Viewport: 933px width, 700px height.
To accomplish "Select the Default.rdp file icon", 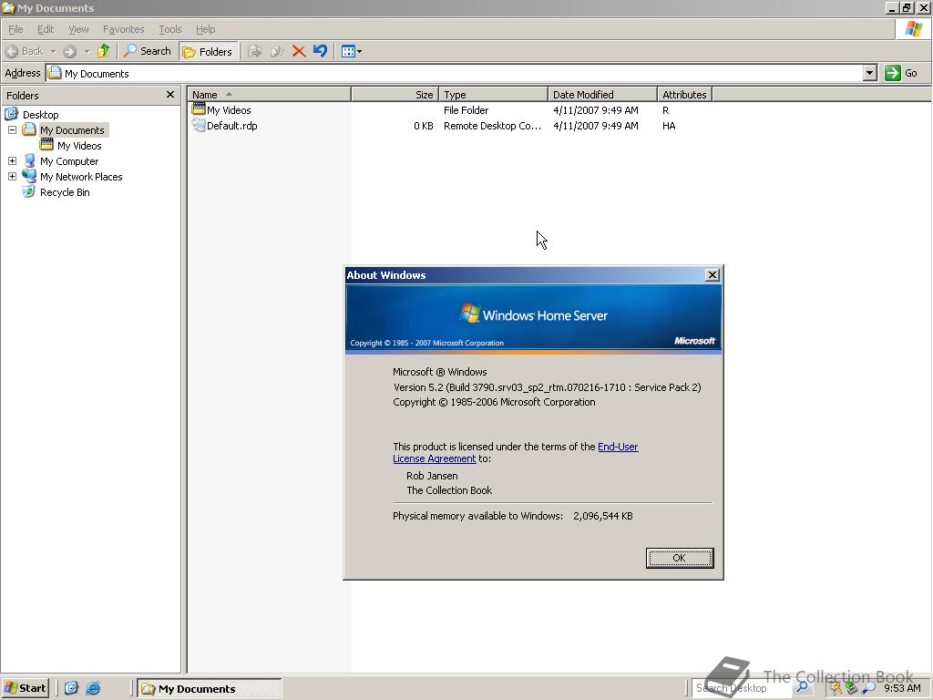I will [198, 125].
